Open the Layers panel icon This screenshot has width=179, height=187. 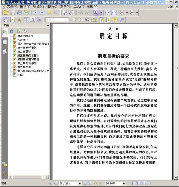tap(4, 52)
